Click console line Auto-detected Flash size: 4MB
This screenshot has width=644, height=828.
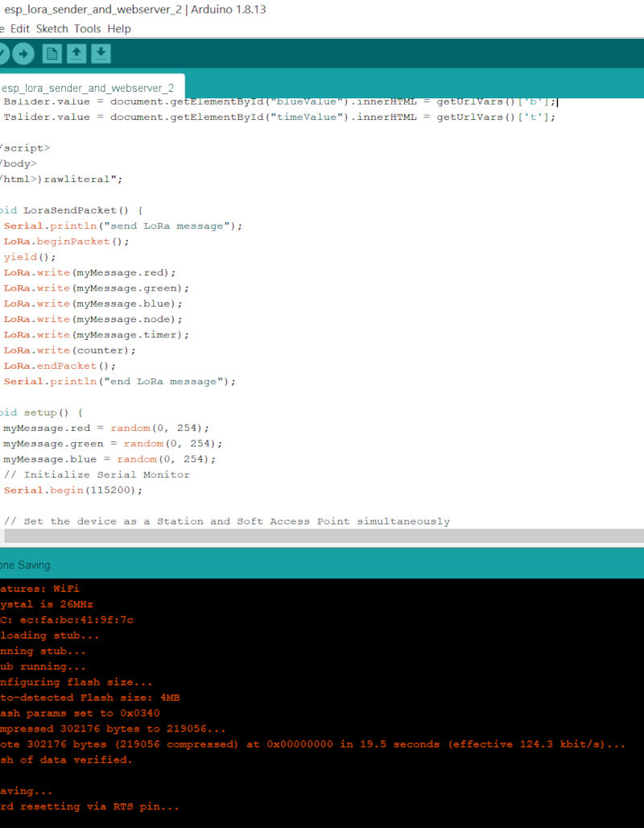tap(89, 698)
